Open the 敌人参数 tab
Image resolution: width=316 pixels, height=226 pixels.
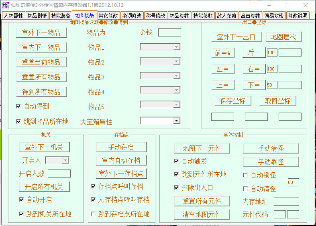point(226,16)
